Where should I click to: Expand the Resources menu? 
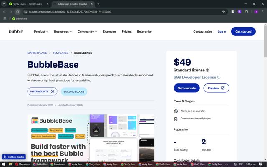point(63,32)
